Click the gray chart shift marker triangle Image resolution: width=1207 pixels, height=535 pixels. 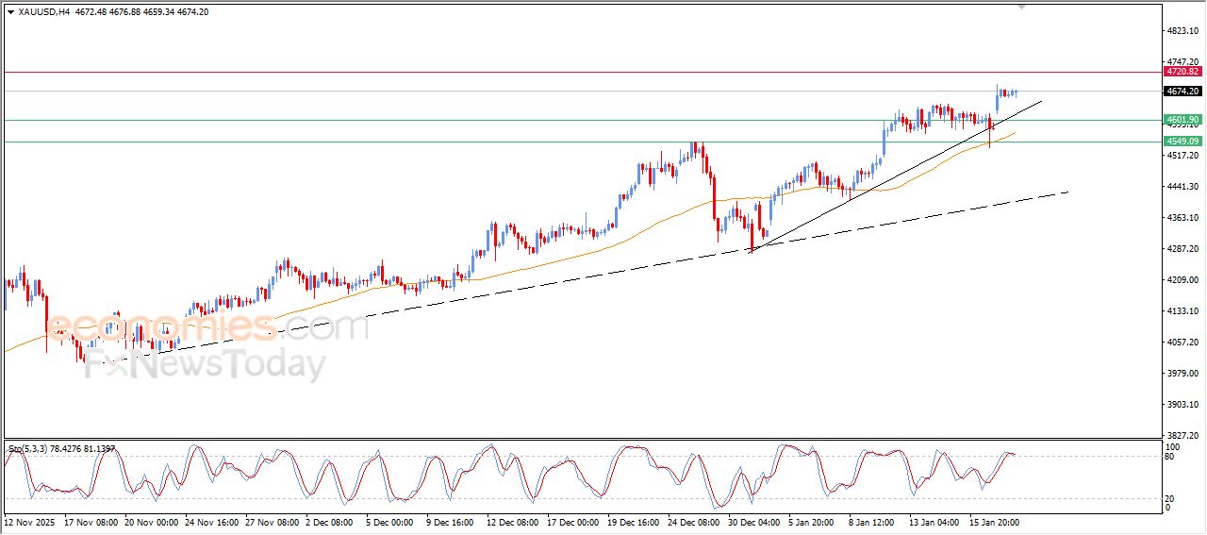click(1021, 8)
